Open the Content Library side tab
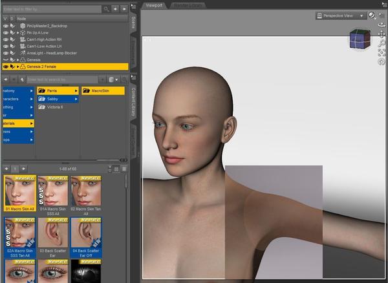Image resolution: width=388 pixels, height=283 pixels. click(x=133, y=101)
